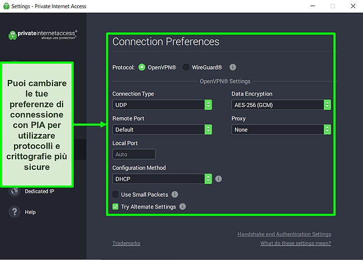The image size is (363, 260).
Task: Click info icon next to Try Alternate Settings
Action: [x=183, y=207]
